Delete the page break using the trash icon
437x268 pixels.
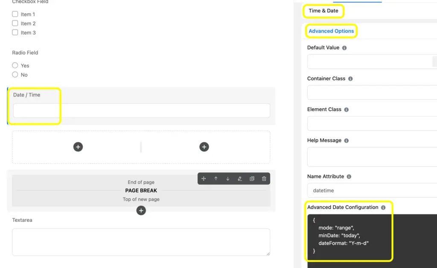pos(264,178)
